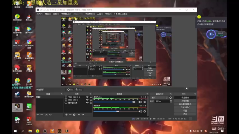This screenshot has height=134, width=239.
Task: Pop out the Scene Transitions dock panel
Action: [x=171, y=94]
